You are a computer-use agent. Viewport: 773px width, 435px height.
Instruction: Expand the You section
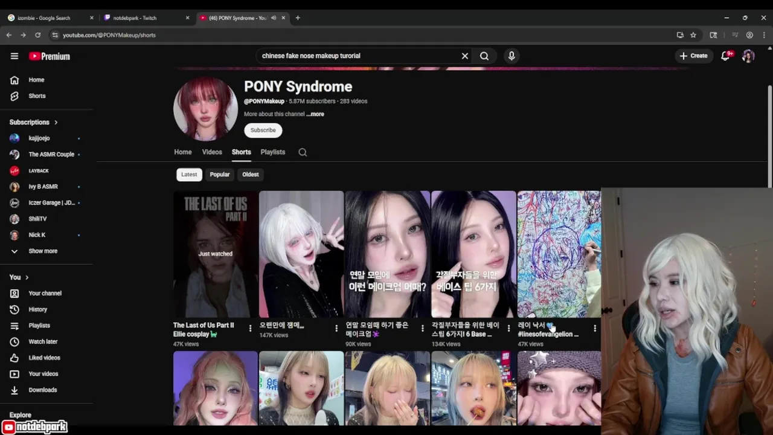pyautogui.click(x=19, y=277)
